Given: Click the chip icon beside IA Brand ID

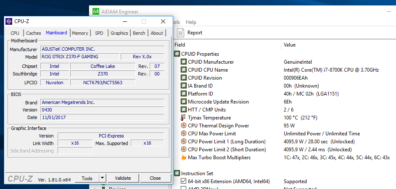Looking at the screenshot, I should click(x=184, y=86).
